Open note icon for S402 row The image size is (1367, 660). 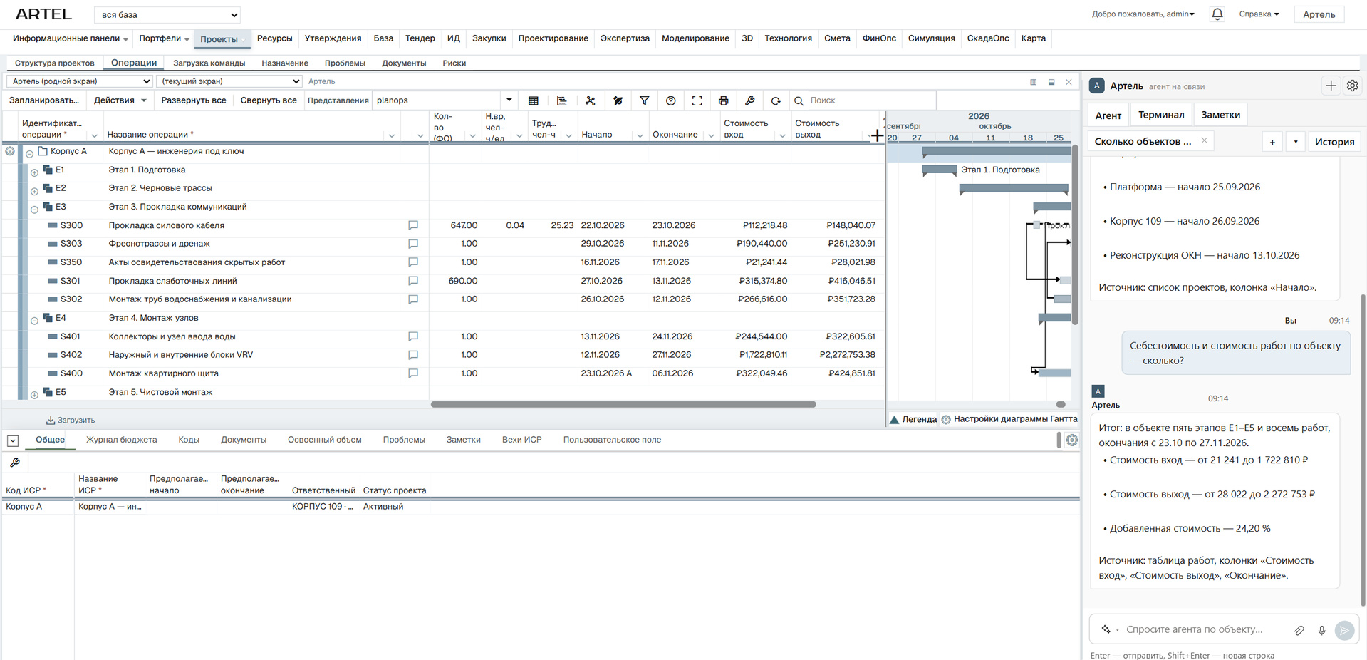click(413, 355)
